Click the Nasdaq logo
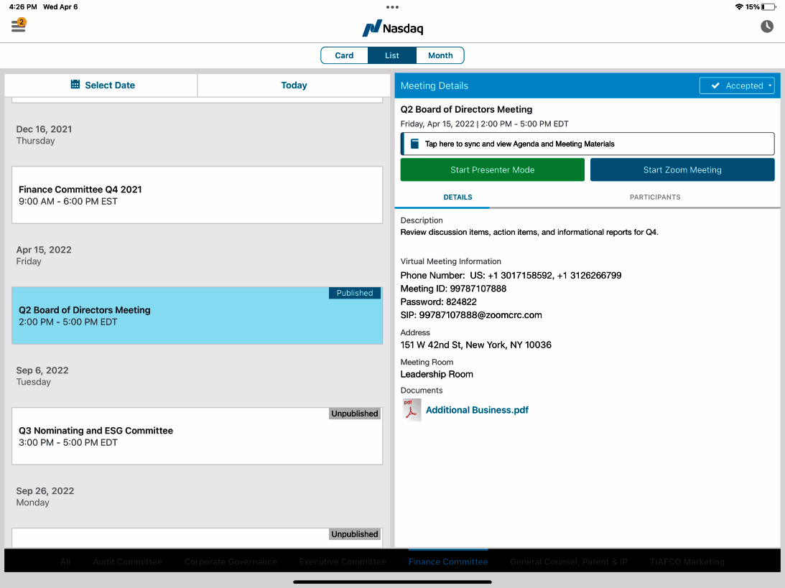The height and width of the screenshot is (588, 785). pos(393,29)
